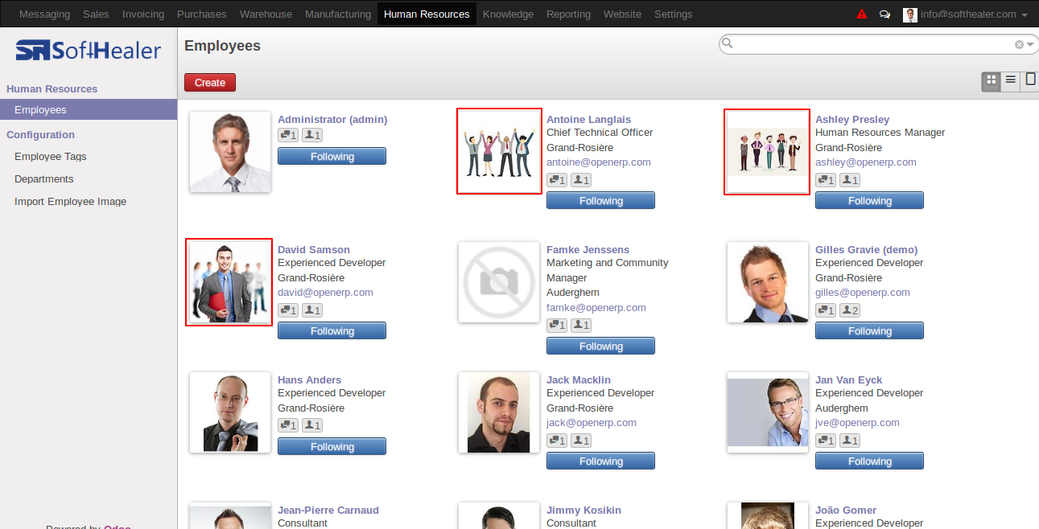Open the Gilles Gravie (demo) employee record
This screenshot has height=529, width=1039.
tap(866, 249)
